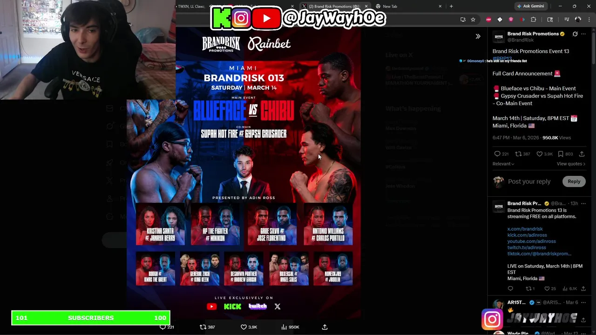Collapse the tweet sidebar with double-chevron
Image resolution: width=596 pixels, height=335 pixels.
(x=478, y=36)
